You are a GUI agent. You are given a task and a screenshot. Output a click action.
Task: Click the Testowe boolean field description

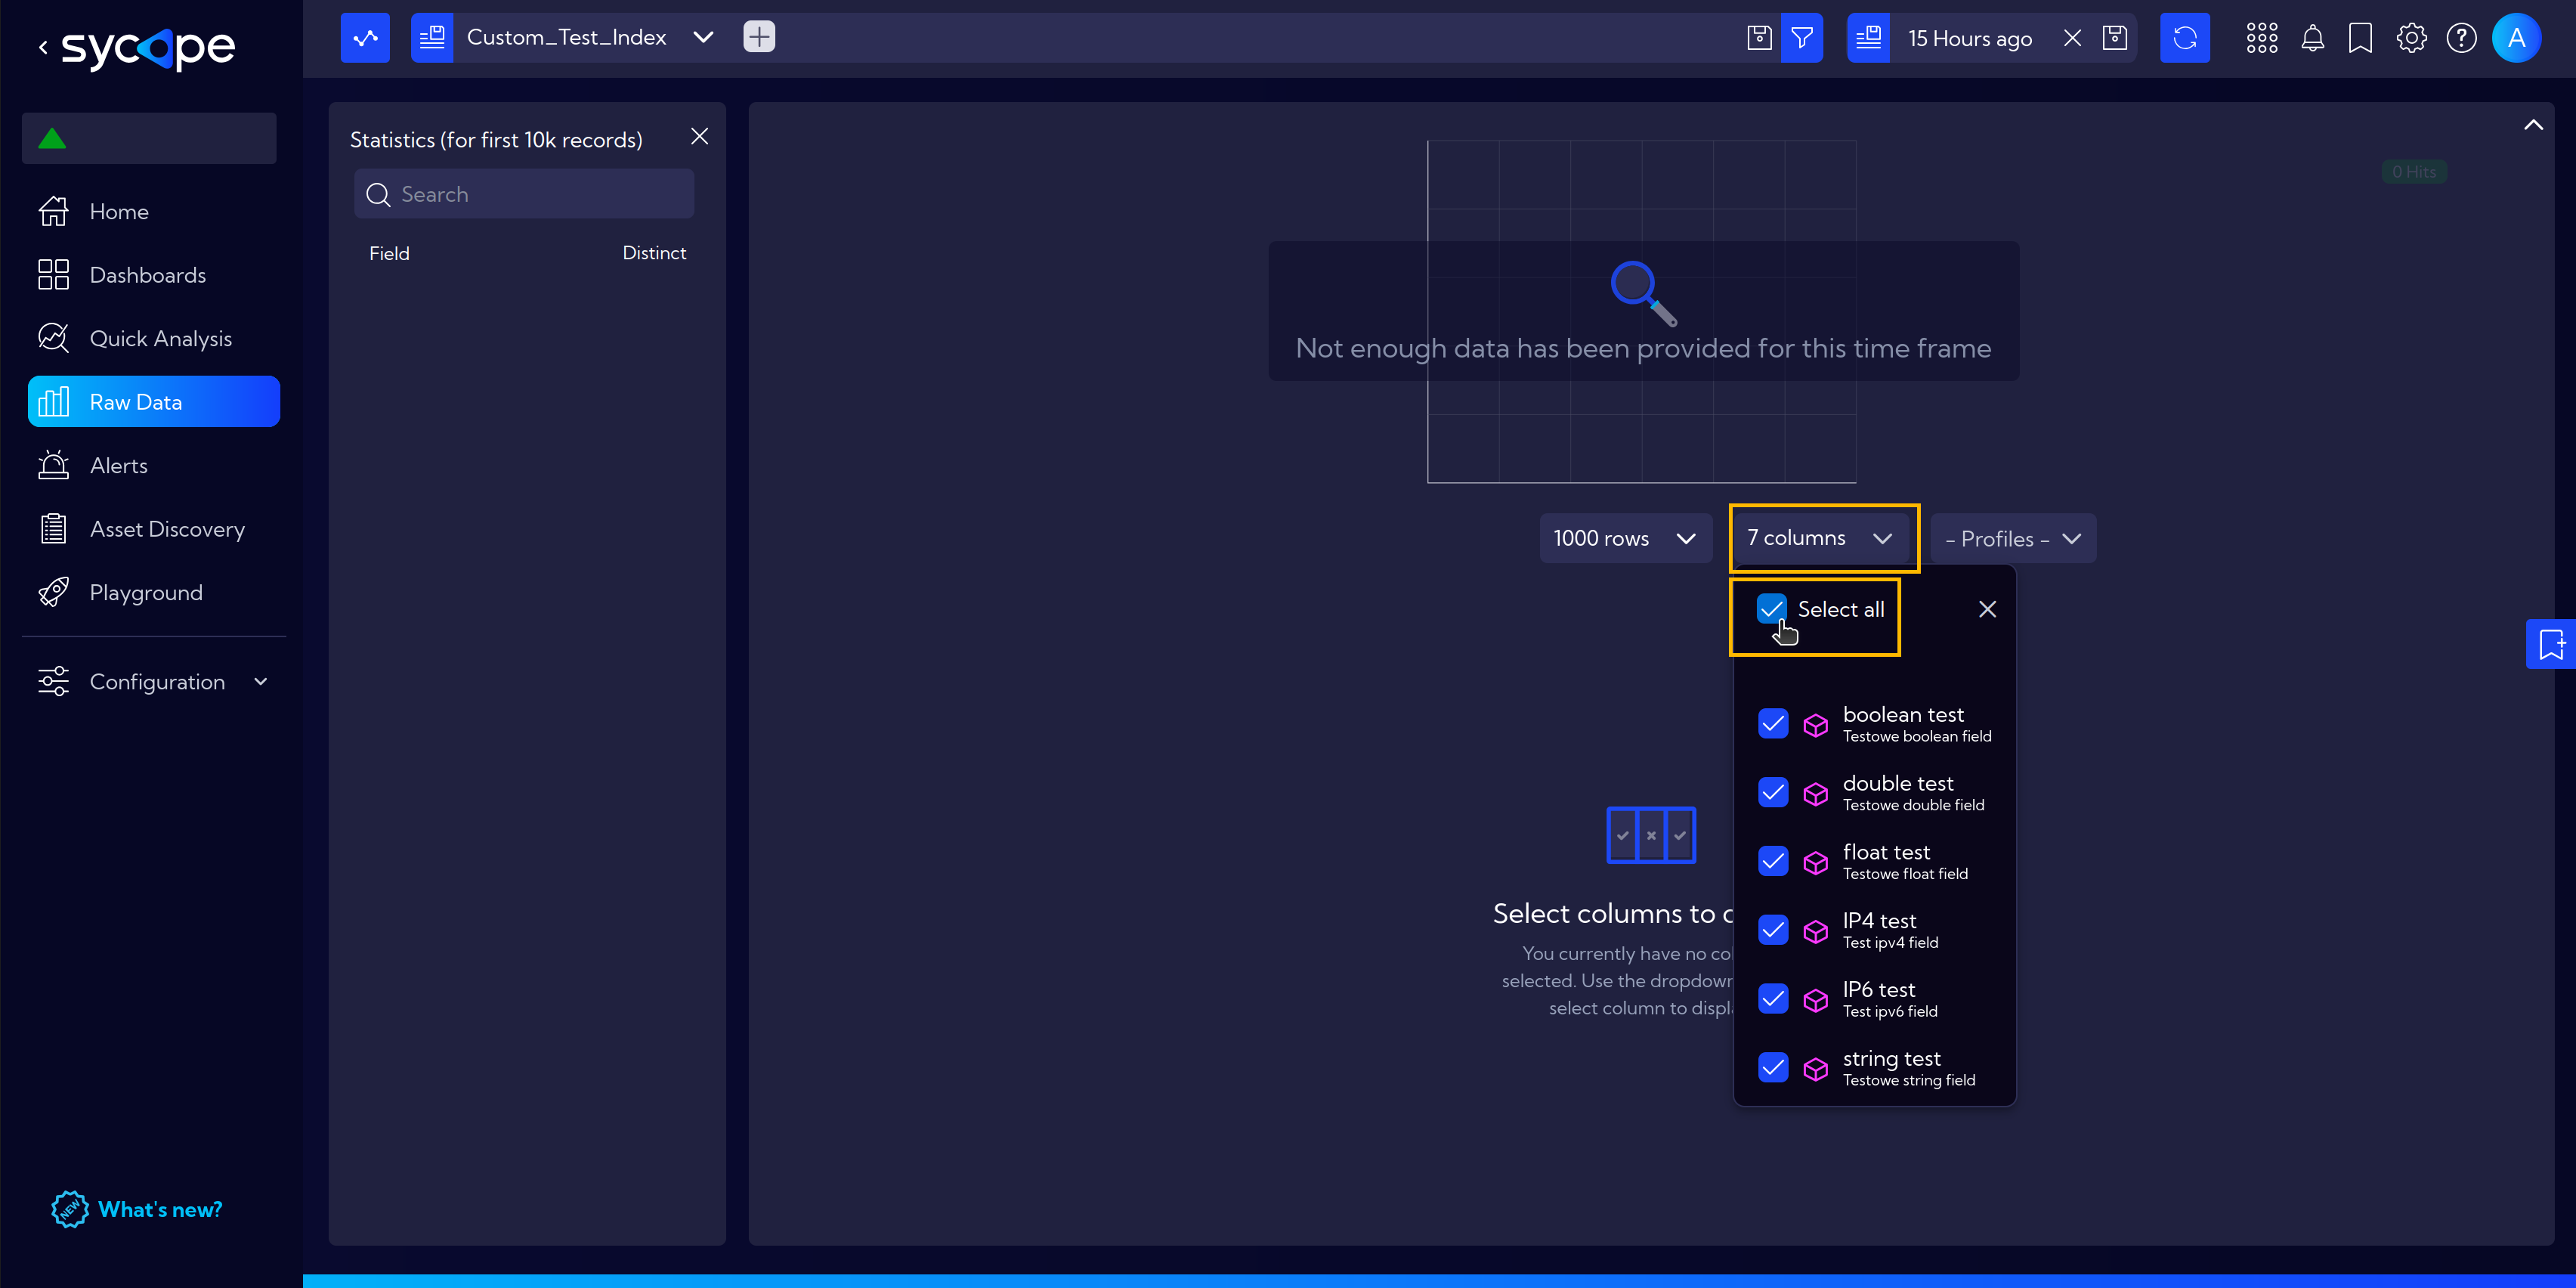(1916, 736)
